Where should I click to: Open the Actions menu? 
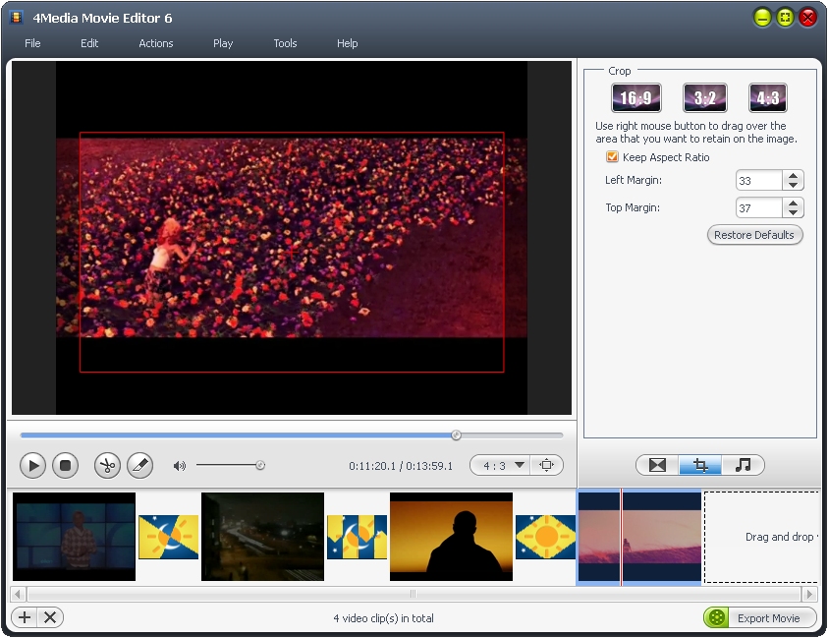pos(155,43)
